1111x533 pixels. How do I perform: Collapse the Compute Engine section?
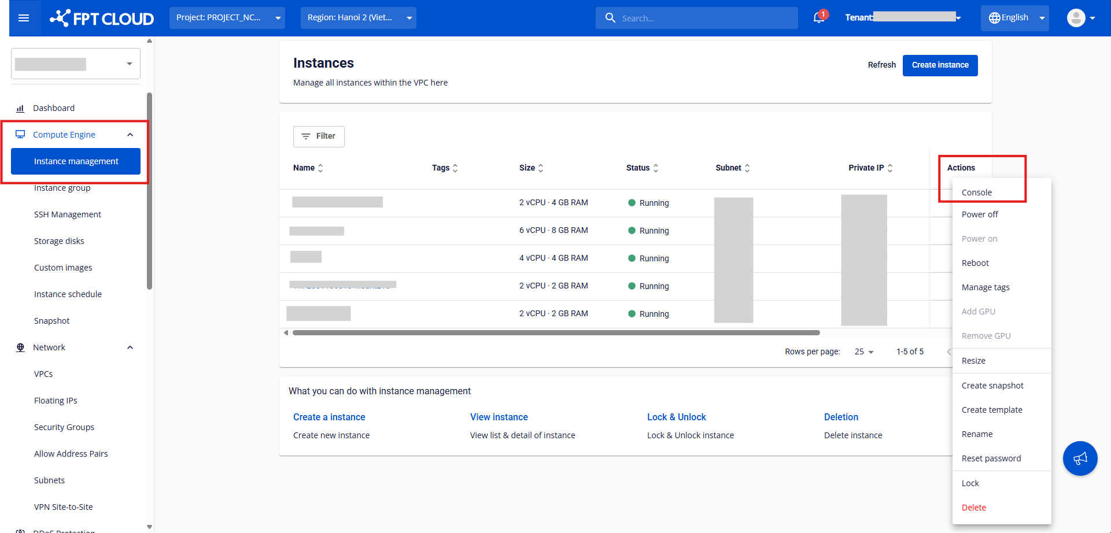click(x=130, y=135)
